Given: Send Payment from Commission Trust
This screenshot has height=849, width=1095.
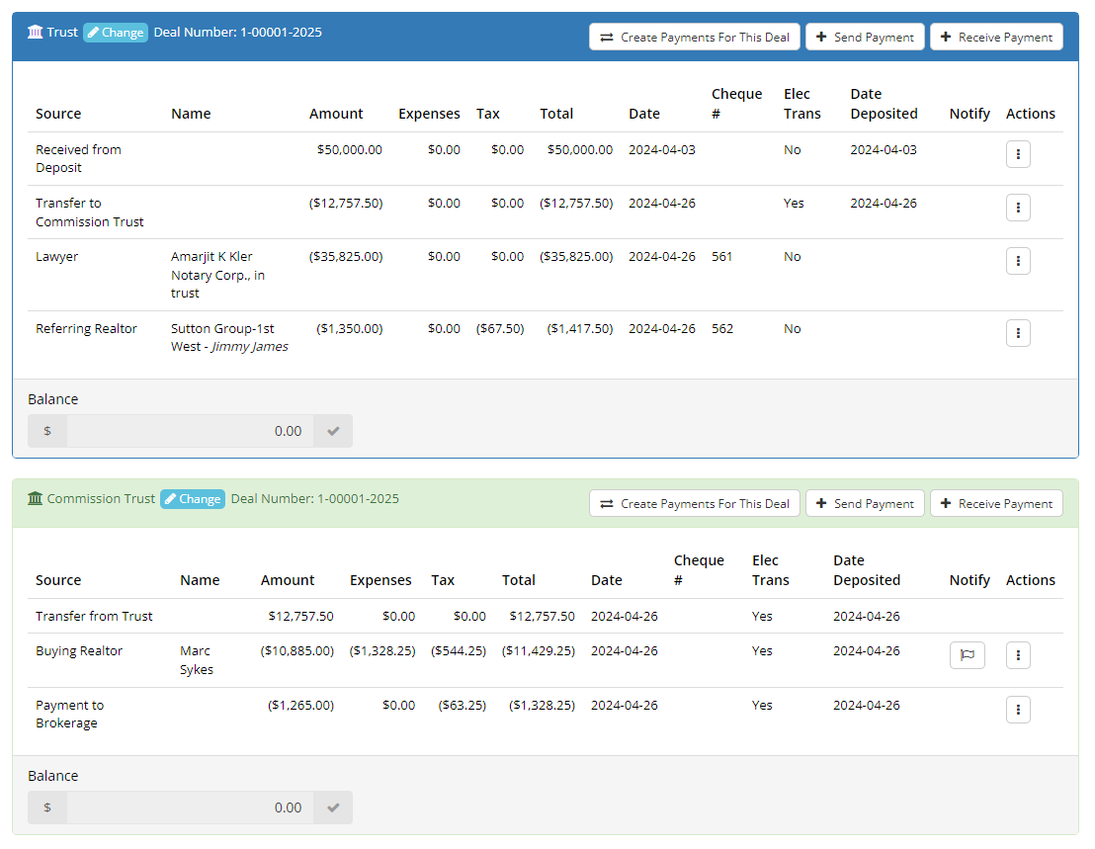Looking at the screenshot, I should pos(865,503).
